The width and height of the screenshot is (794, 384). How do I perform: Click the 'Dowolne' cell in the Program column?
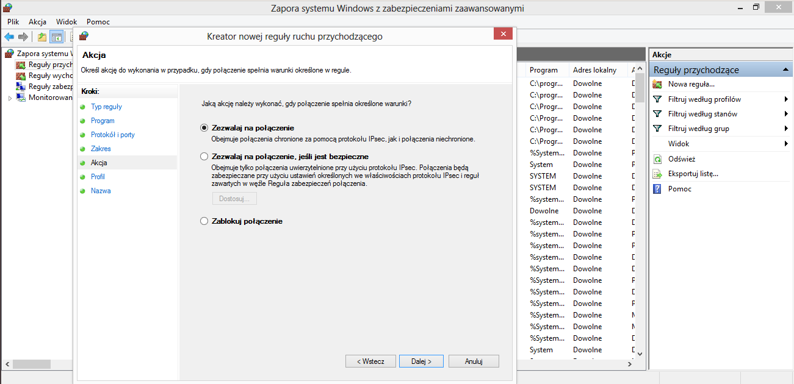[544, 211]
